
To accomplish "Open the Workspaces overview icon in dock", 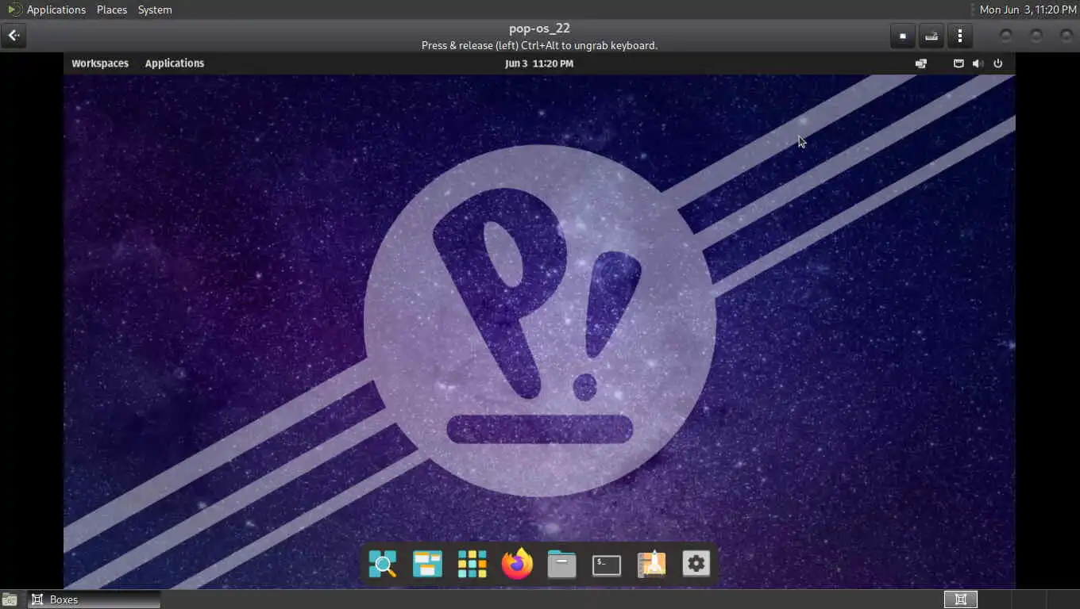I will (427, 565).
